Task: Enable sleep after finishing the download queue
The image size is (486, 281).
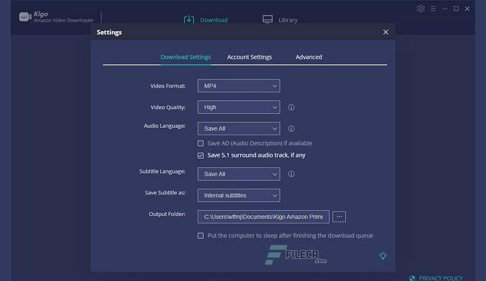Action: (201, 236)
